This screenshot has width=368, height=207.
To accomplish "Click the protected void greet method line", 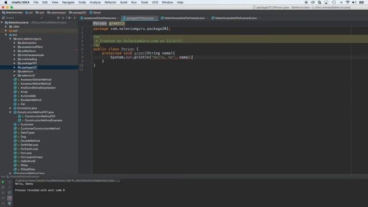I will coord(139,53).
